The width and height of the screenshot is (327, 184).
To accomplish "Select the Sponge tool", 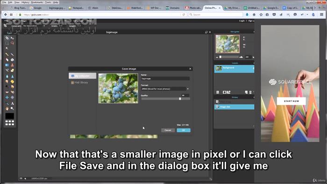I will [x=12, y=81].
